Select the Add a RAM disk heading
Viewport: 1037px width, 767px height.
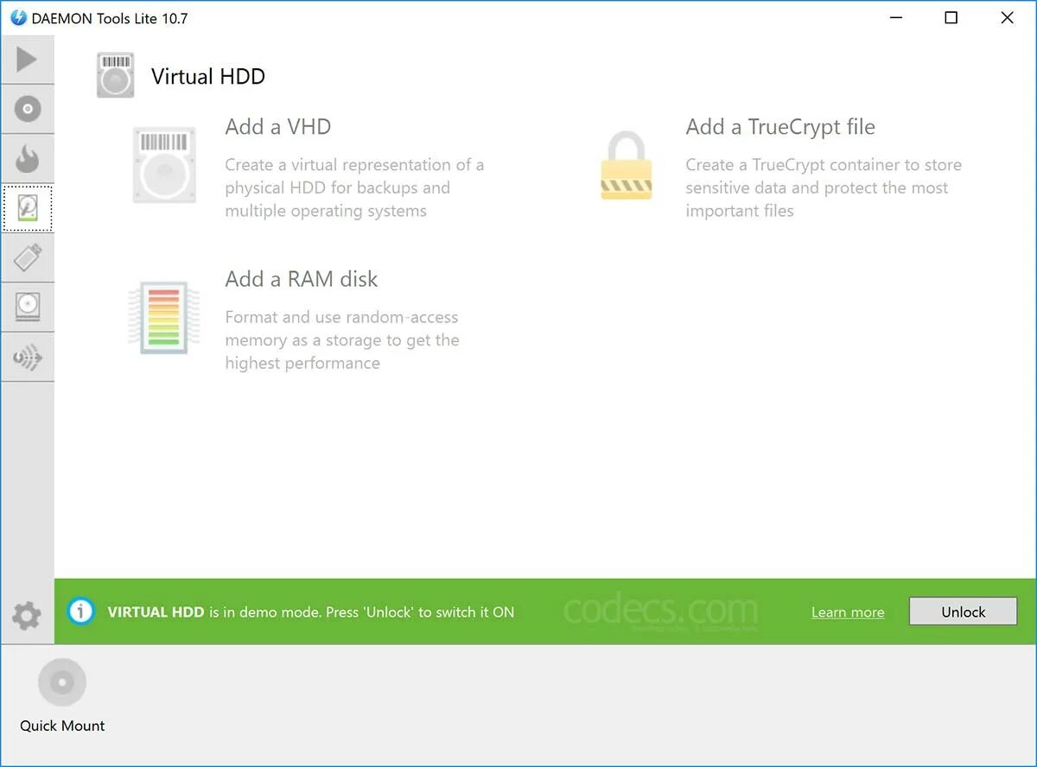pyautogui.click(x=302, y=279)
